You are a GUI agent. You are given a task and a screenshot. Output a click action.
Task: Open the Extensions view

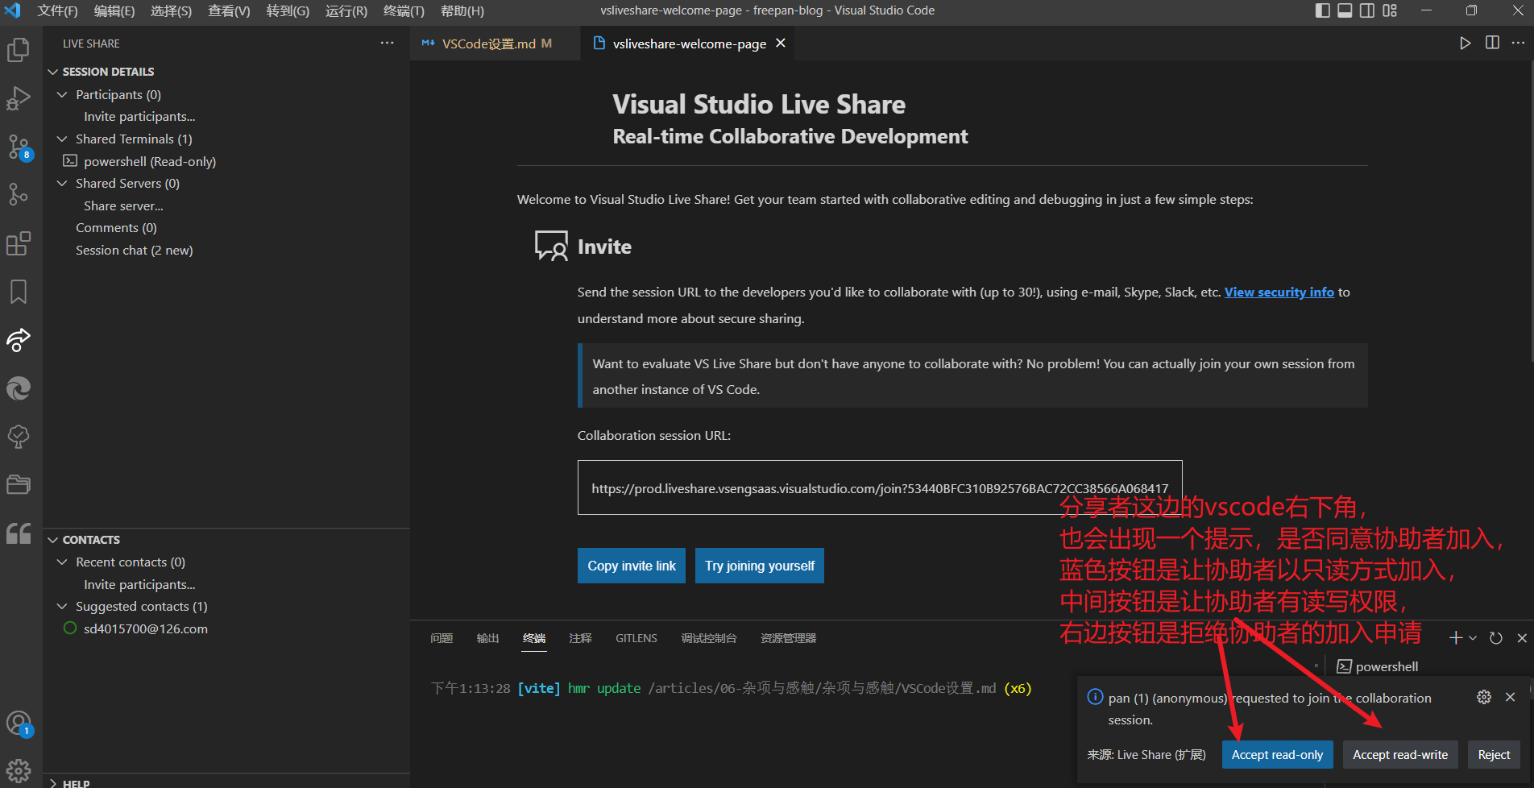click(18, 243)
